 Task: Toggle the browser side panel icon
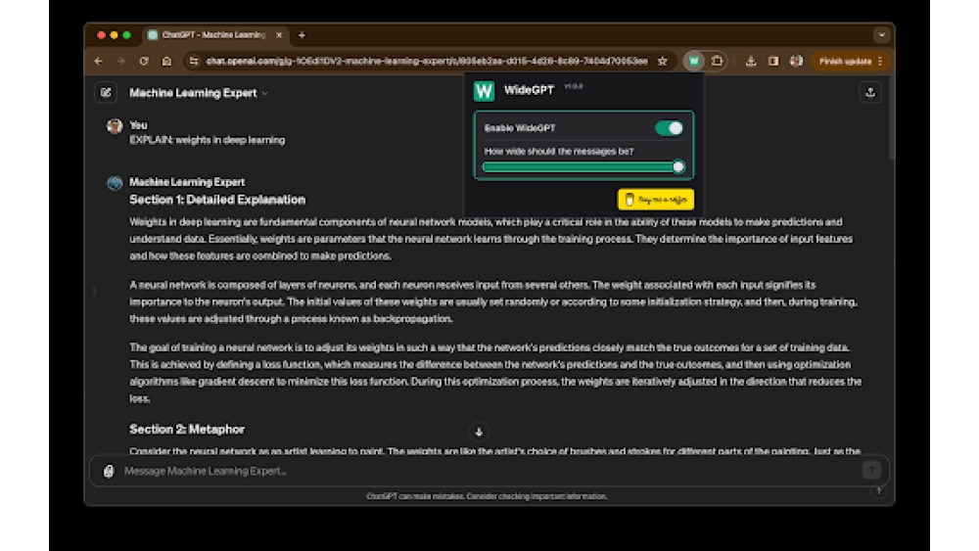[773, 61]
